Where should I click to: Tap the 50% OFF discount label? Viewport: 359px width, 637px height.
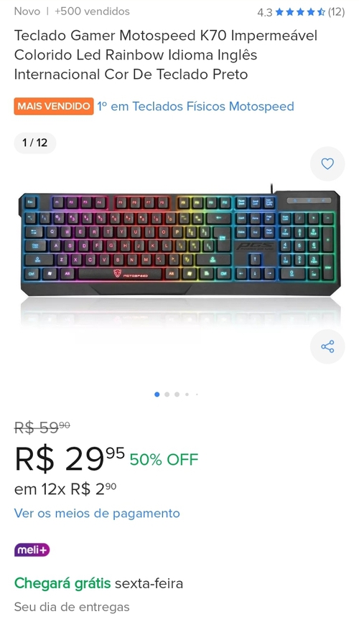coord(164,460)
